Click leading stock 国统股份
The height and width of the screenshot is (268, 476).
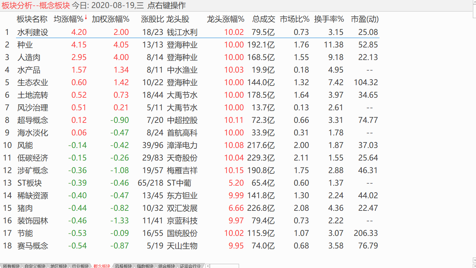[182, 233]
